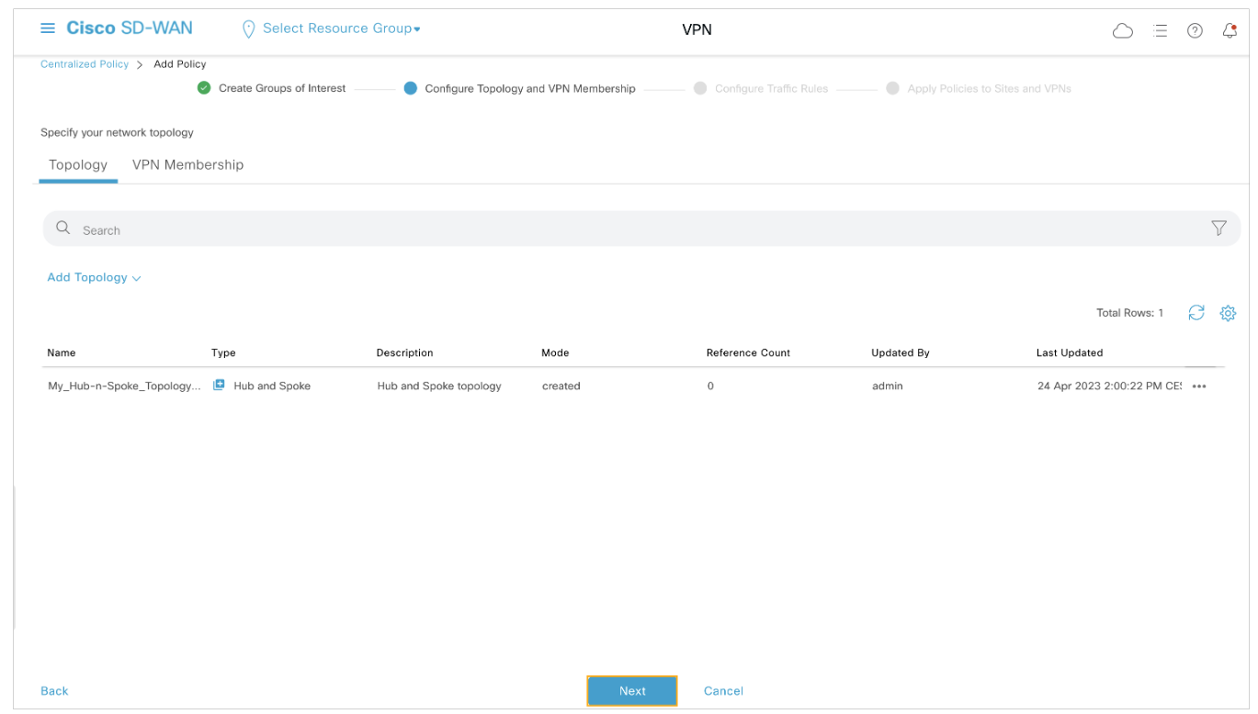Open the notifications bell
Viewport: 1258px width, 714px height.
[x=1230, y=30]
